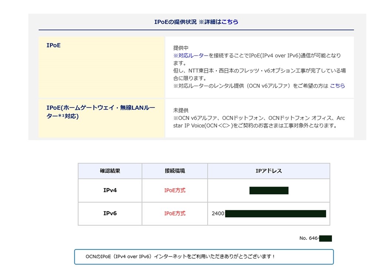Click the NTT東日本・西日本 フレッツ・v6オプション sentence
Image resolution: width=379 pixels, height=268 pixels.
click(259, 74)
